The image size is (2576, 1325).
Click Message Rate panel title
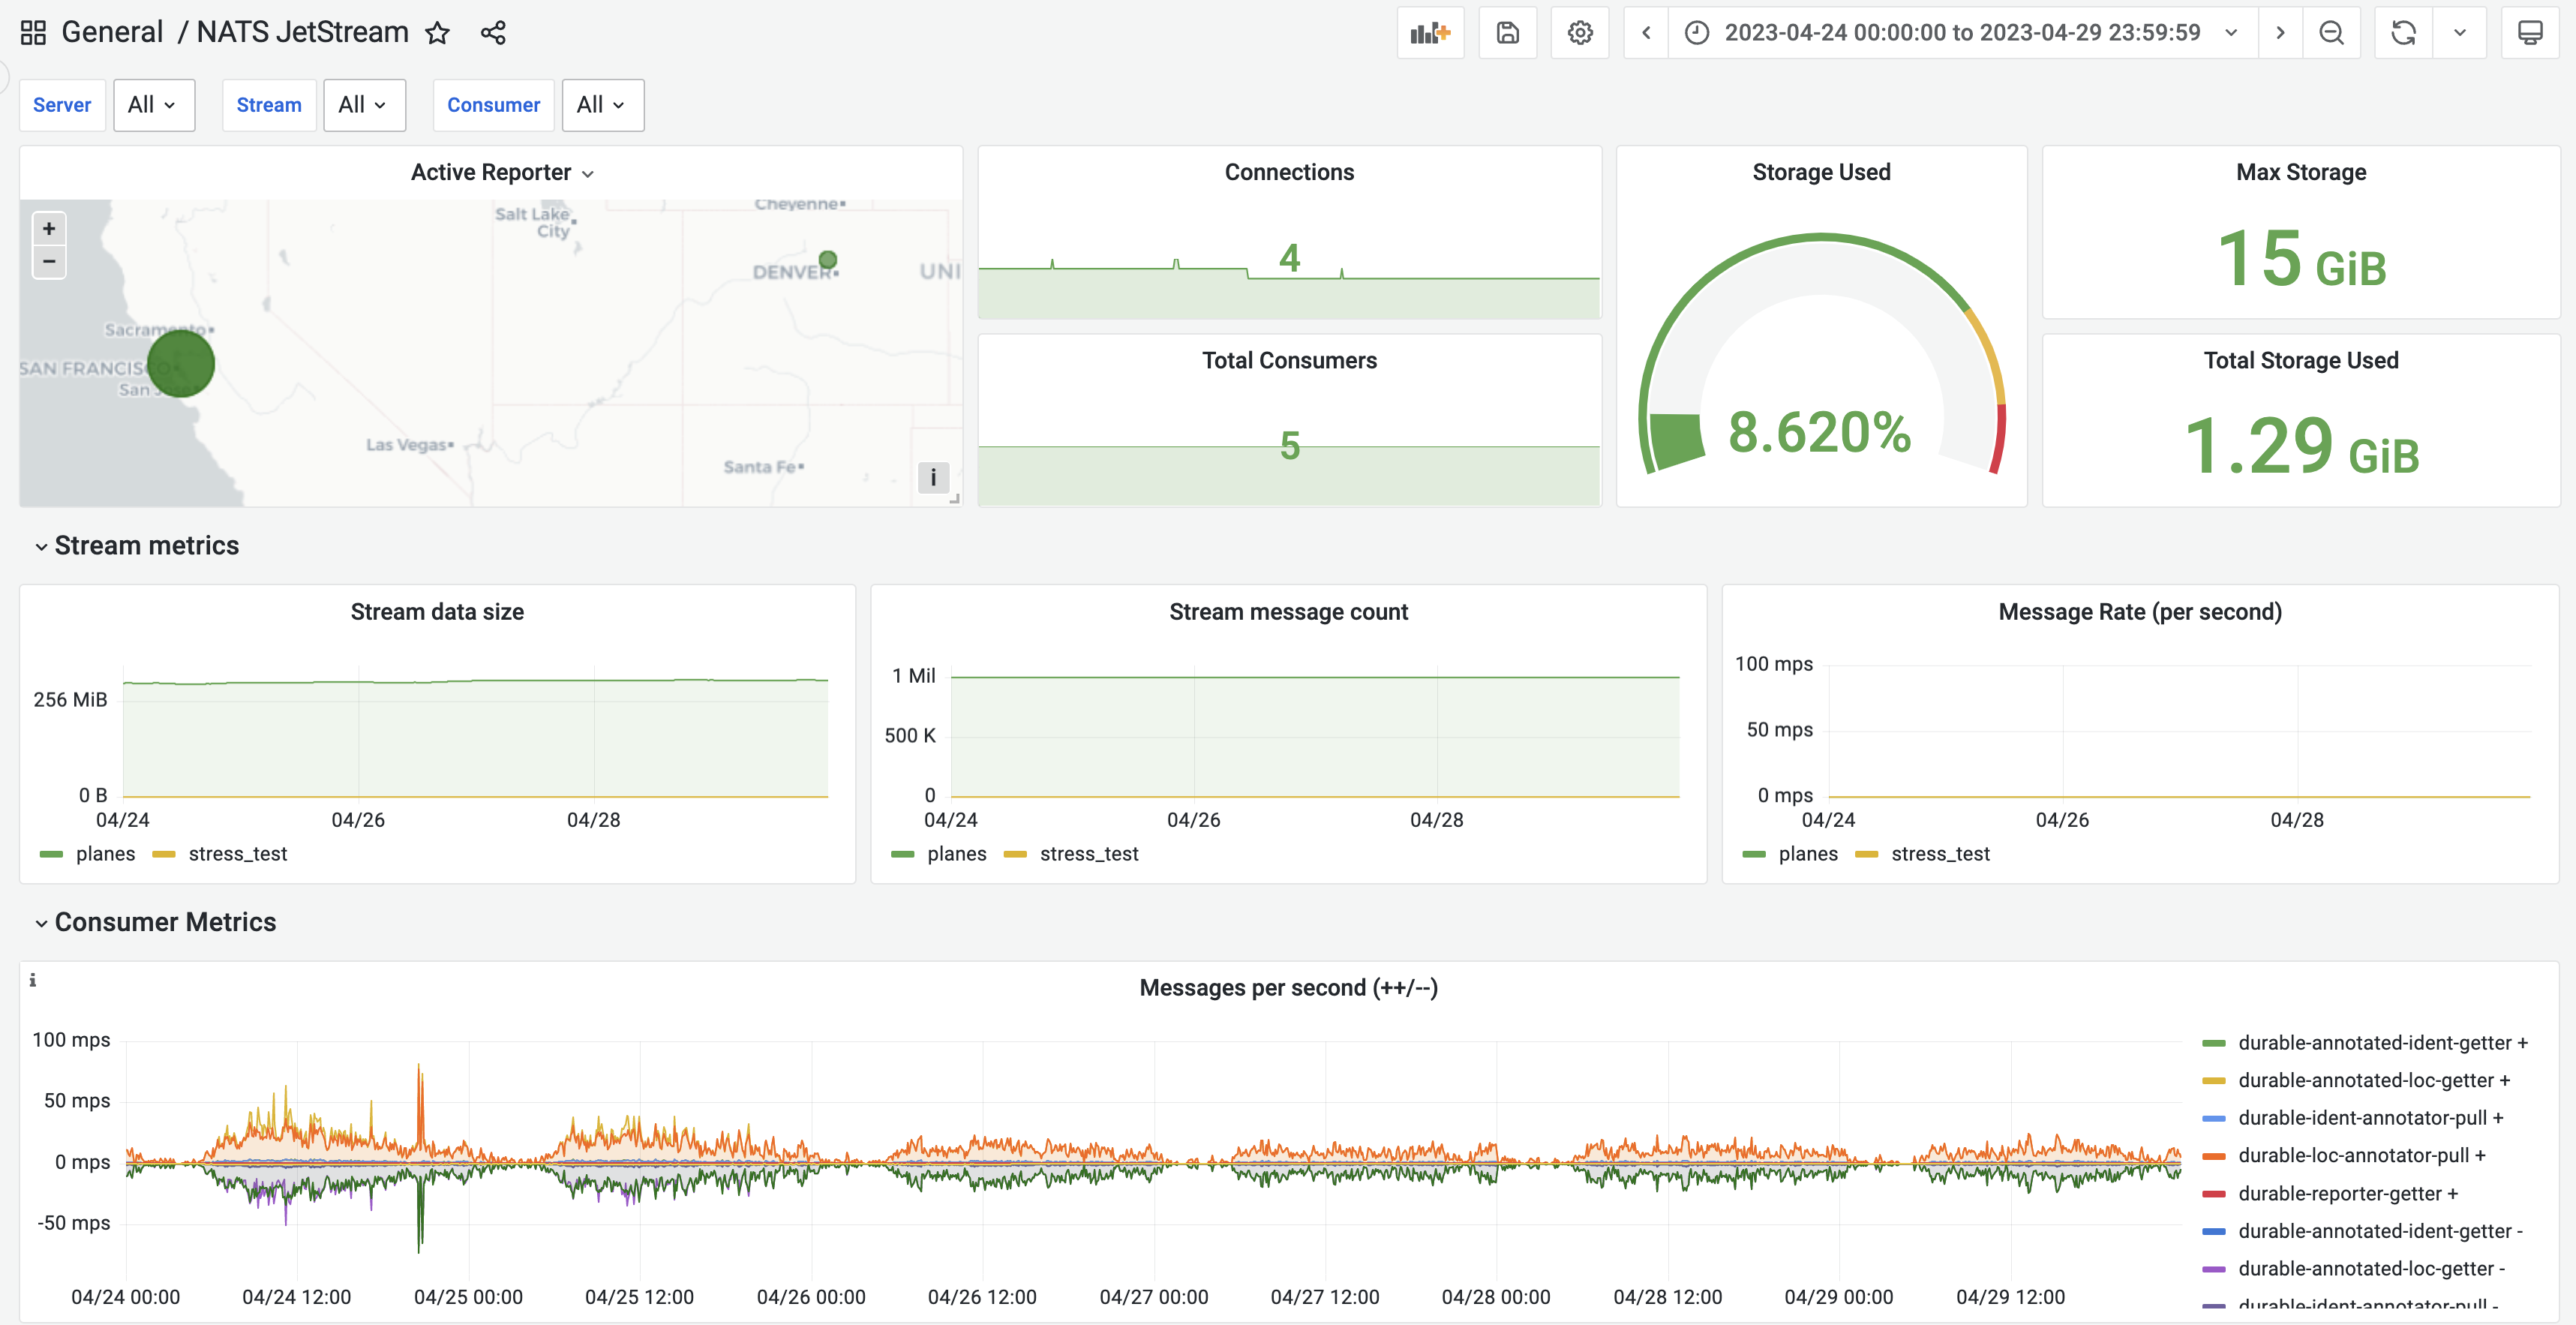click(2139, 612)
